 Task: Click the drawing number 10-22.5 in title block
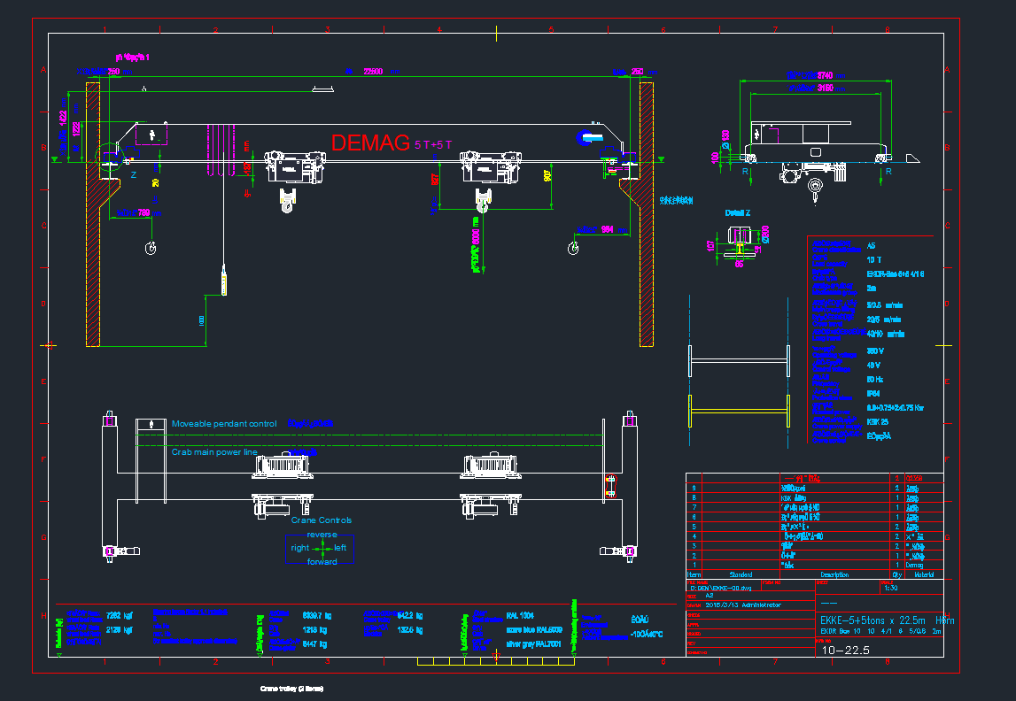pyautogui.click(x=846, y=651)
